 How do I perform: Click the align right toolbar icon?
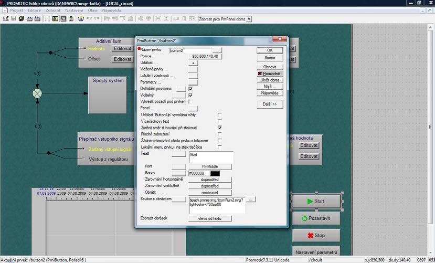pos(114,18)
